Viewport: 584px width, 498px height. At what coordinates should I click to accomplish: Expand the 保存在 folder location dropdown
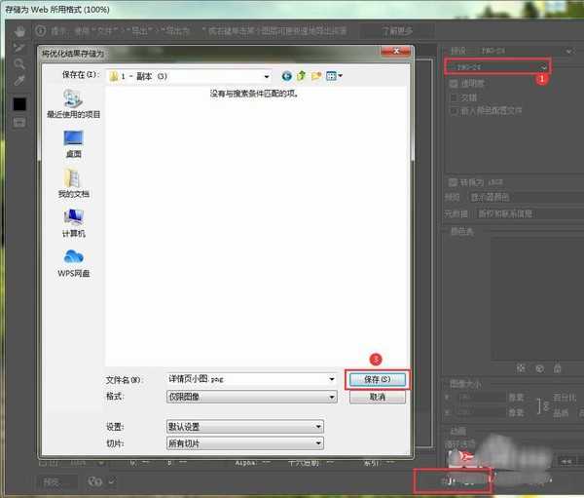[266, 75]
